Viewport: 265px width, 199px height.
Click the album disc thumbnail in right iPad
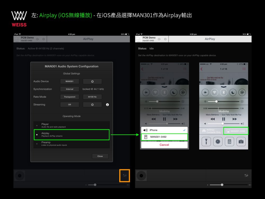point(141,176)
